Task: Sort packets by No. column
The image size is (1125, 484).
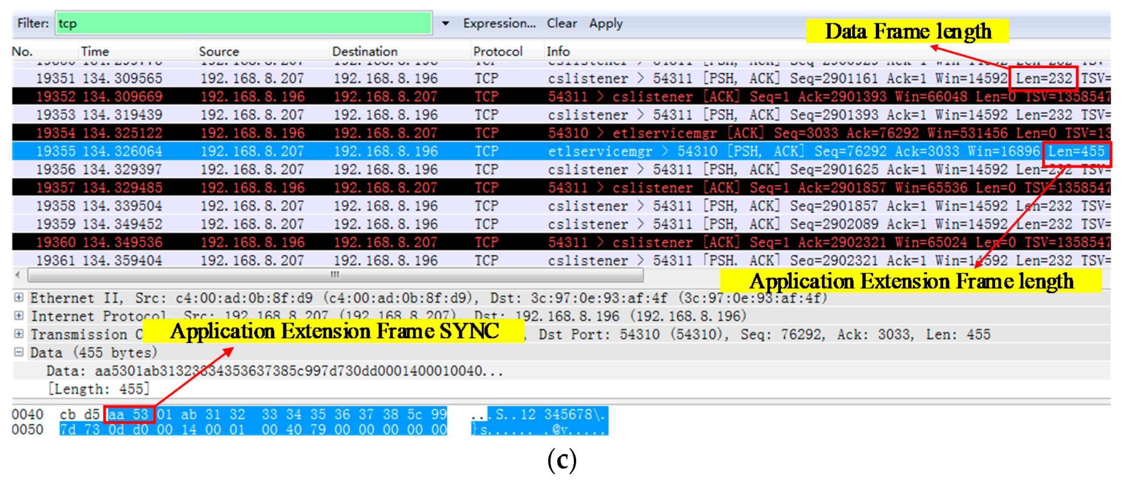Action: coord(22,51)
